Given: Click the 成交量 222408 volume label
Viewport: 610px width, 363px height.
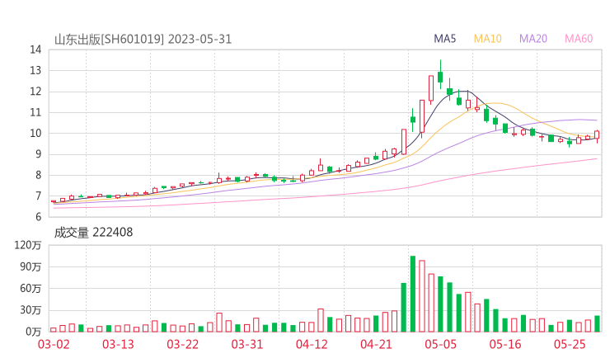Looking at the screenshot, I should point(93,233).
